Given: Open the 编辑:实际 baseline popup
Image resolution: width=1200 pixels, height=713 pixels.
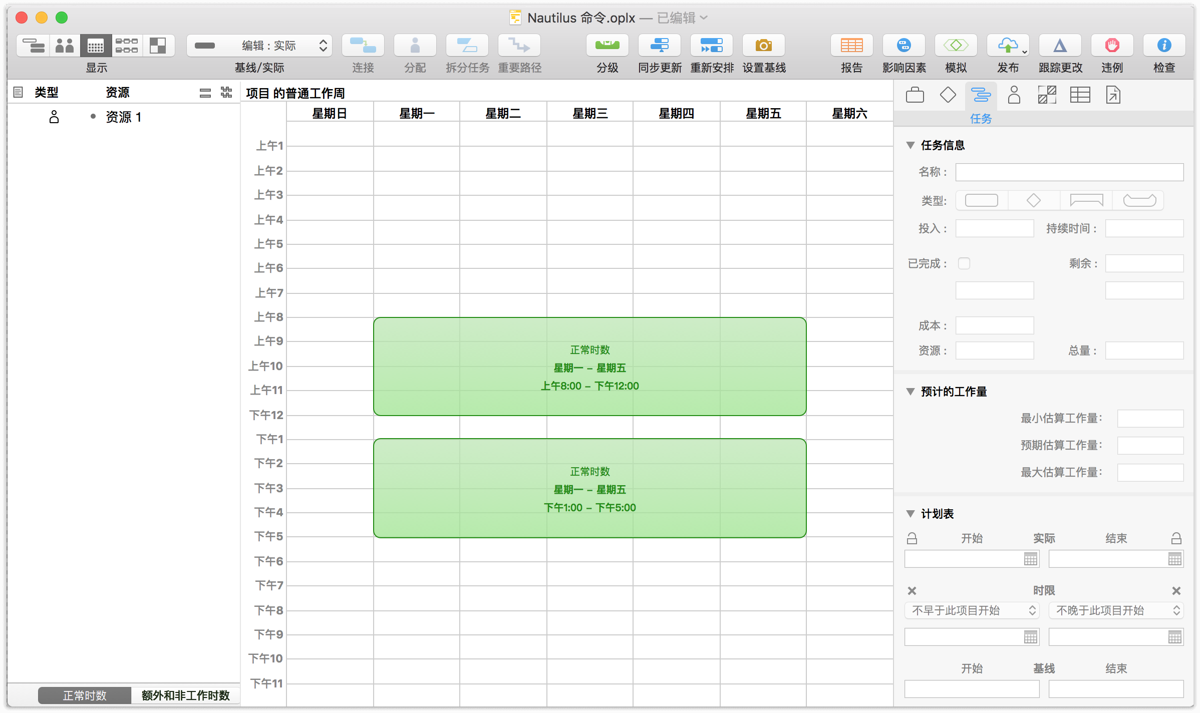Looking at the screenshot, I should [x=259, y=46].
